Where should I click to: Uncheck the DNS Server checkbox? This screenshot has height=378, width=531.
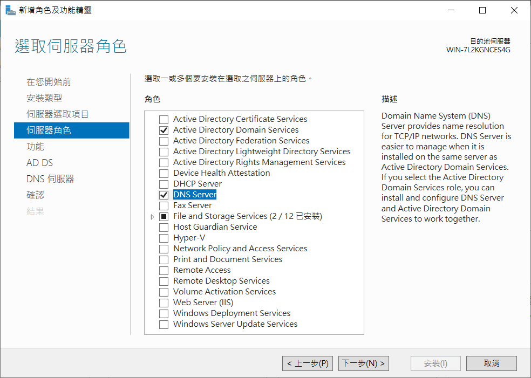pos(164,195)
